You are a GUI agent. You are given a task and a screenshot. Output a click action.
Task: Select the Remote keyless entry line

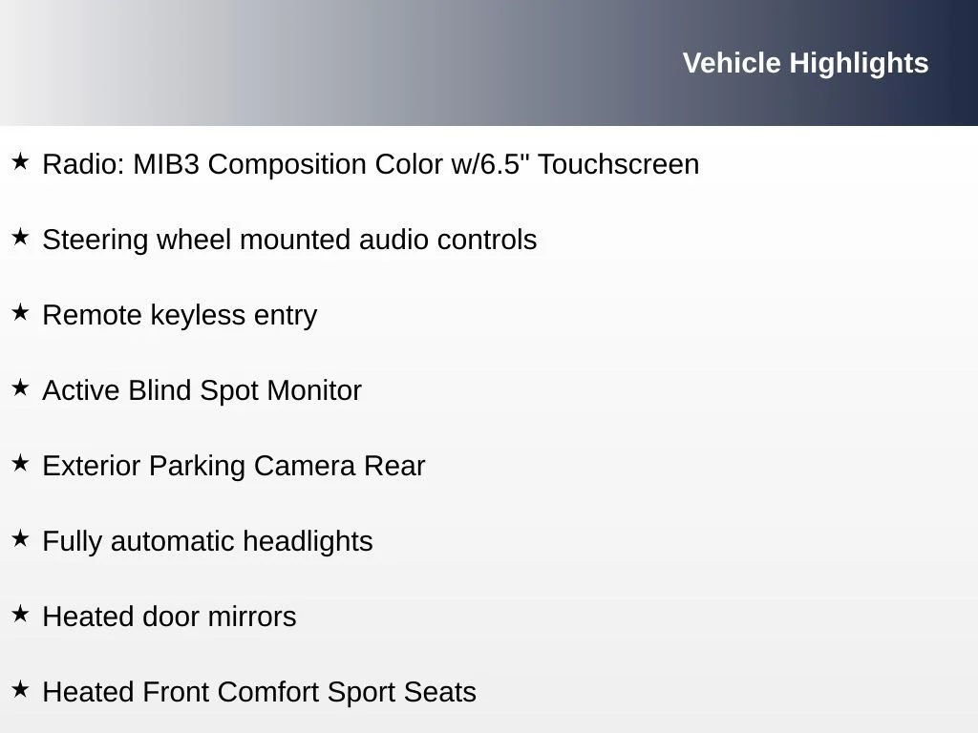(x=180, y=316)
